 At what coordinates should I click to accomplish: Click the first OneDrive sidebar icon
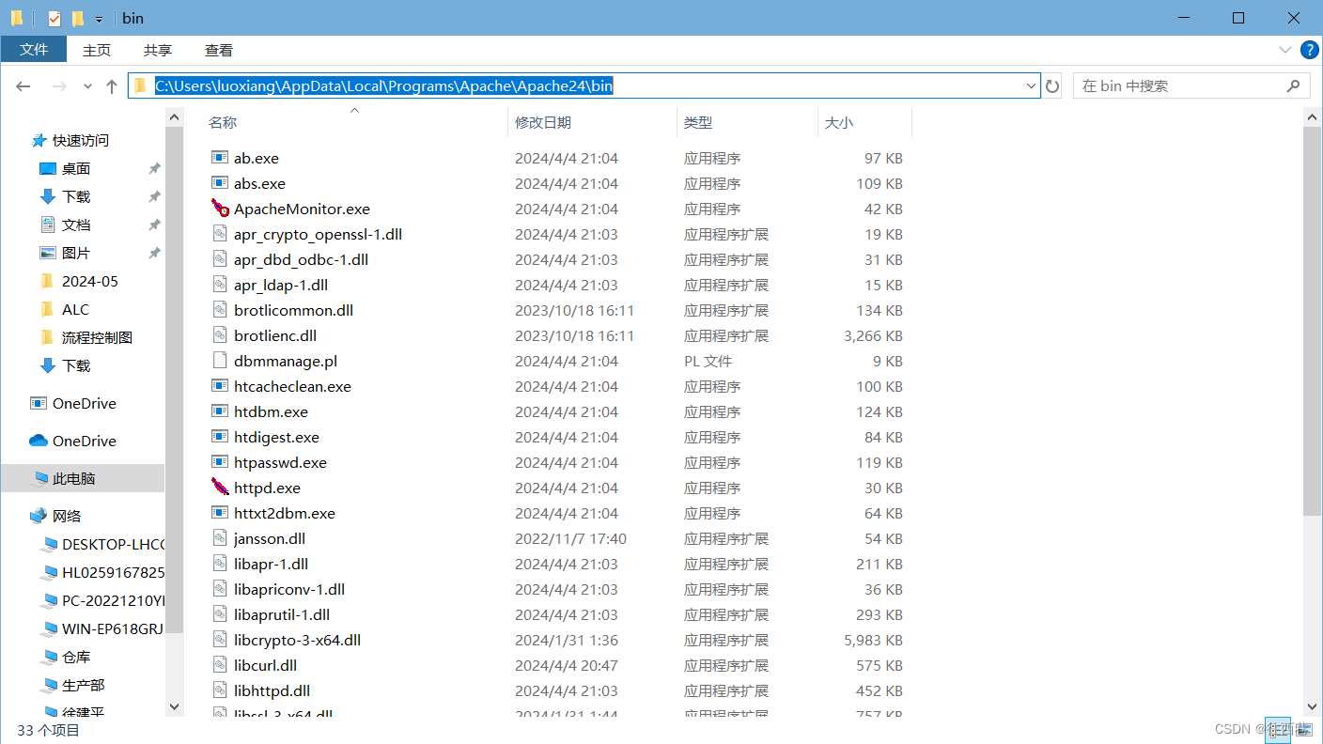pyautogui.click(x=39, y=403)
